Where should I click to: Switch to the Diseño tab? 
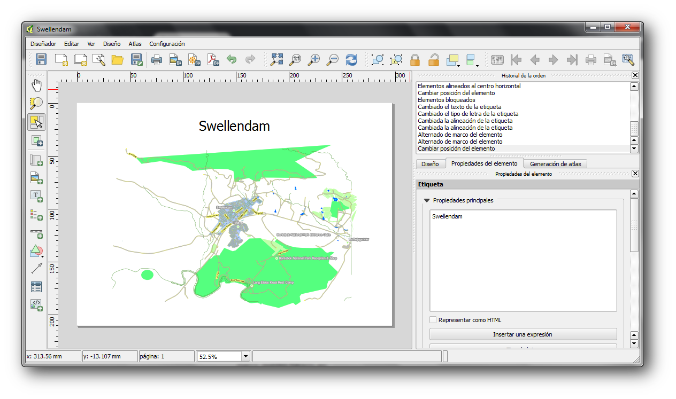(430, 164)
